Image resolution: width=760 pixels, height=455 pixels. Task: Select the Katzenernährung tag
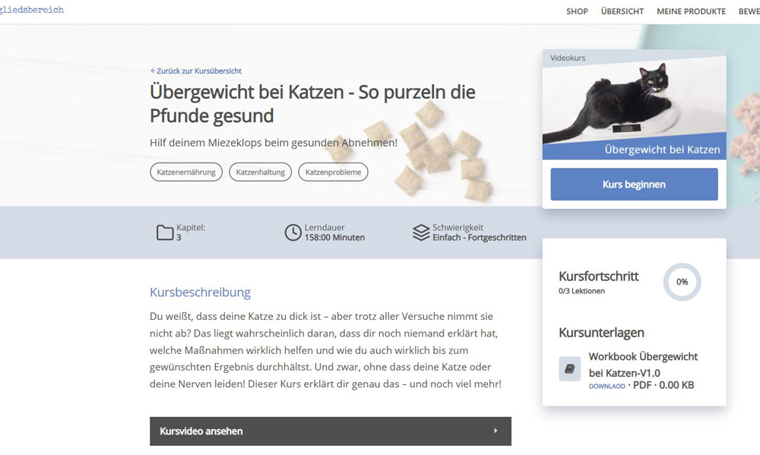(x=186, y=172)
